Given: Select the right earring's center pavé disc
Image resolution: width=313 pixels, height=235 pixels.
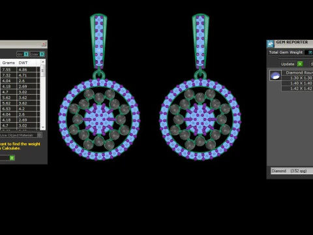Looking at the screenshot, I should tap(200, 119).
